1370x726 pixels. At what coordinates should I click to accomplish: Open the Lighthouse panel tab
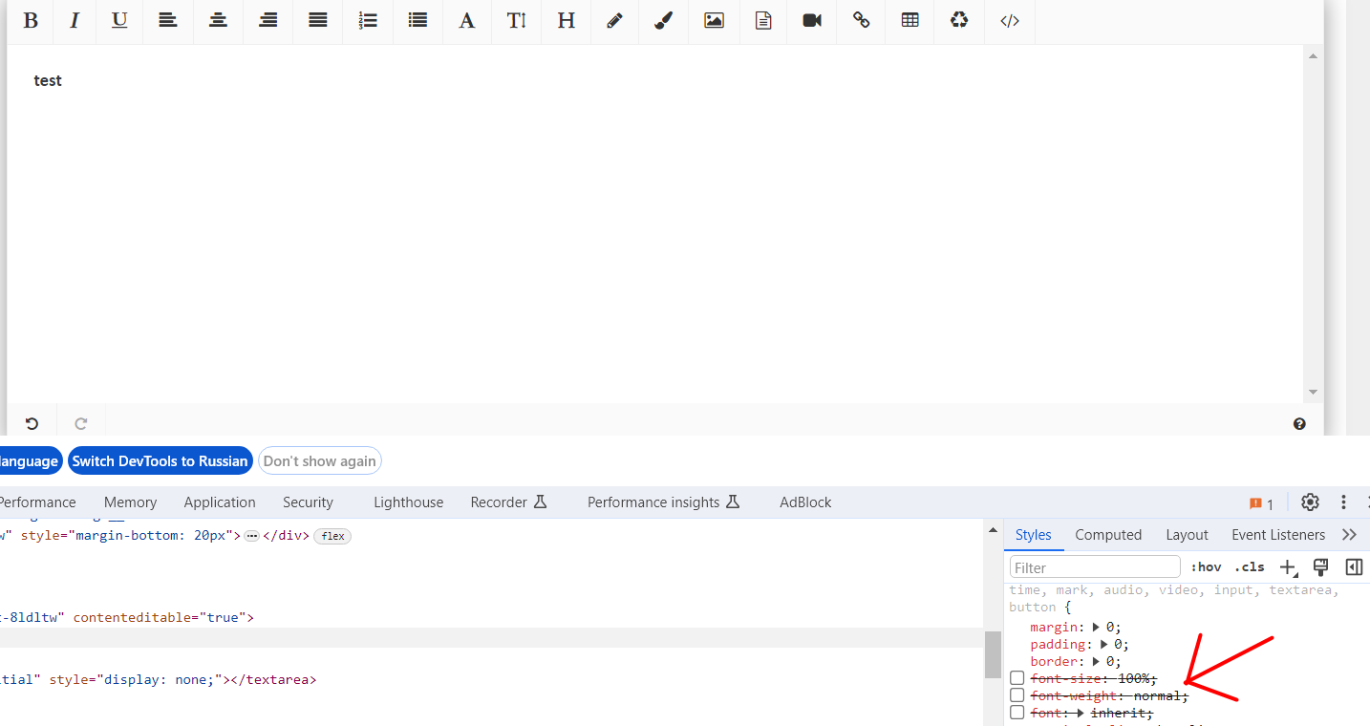click(409, 502)
